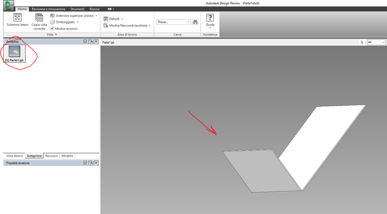Close the Proprietà revisione palette

(x=96, y=163)
